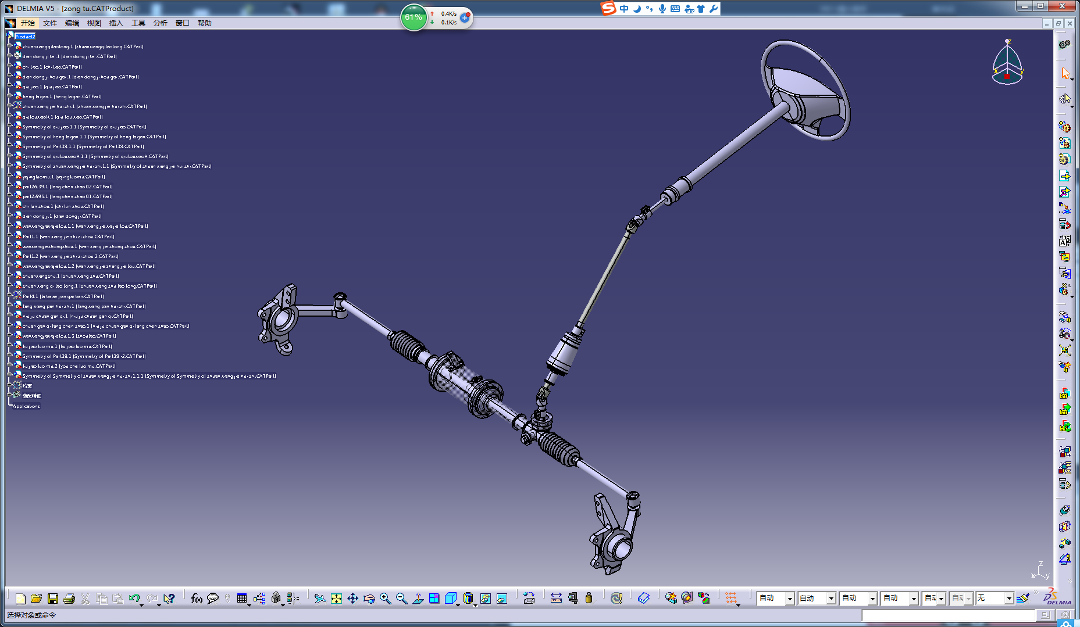Toggle the Sogou moon mode icon

pos(637,8)
